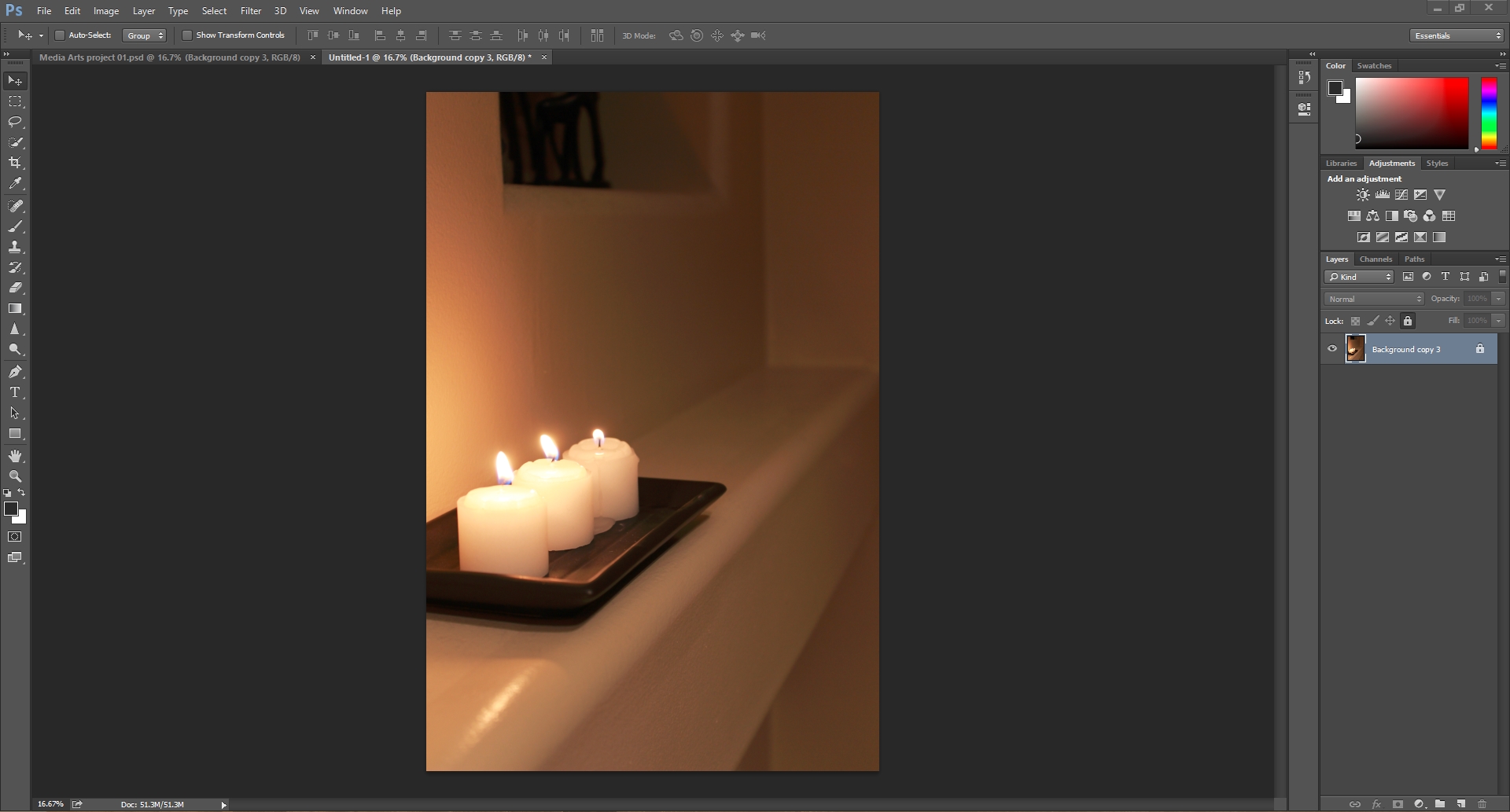The image size is (1510, 812).
Task: Close the Untitled-1 document tab
Action: tap(543, 57)
